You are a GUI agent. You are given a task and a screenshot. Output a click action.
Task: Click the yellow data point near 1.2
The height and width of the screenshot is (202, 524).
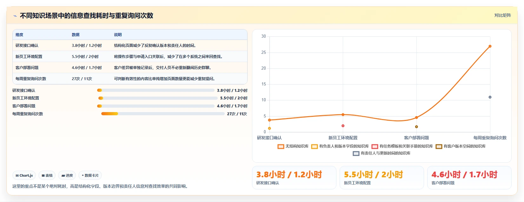click(x=269, y=128)
